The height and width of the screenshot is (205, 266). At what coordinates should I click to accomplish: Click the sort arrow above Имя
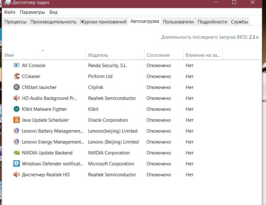tap(43, 51)
